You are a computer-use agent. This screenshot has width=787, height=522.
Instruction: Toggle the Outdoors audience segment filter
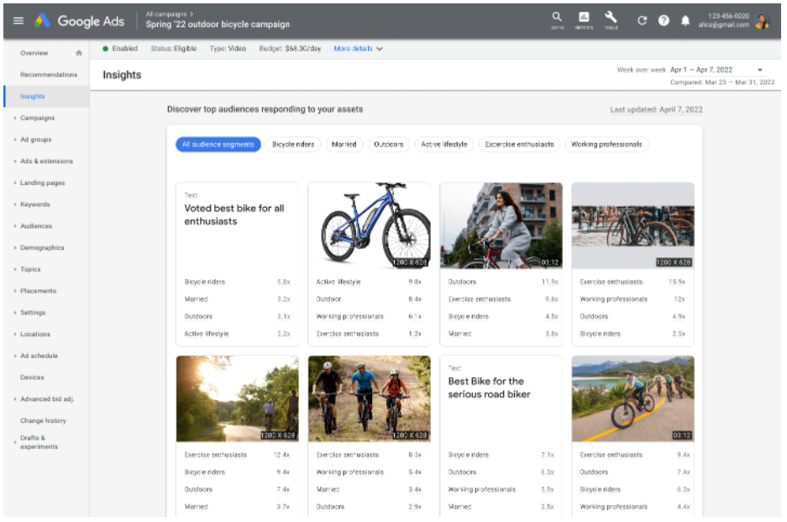391,144
